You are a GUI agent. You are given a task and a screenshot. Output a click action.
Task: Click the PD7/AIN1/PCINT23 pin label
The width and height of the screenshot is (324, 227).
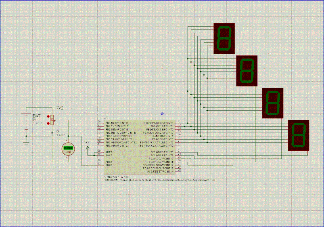[117, 146]
